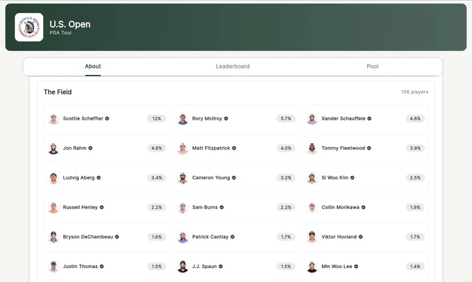This screenshot has width=472, height=282.
Task: Click verified badge next to Viktor Hovland
Action: 361,236
